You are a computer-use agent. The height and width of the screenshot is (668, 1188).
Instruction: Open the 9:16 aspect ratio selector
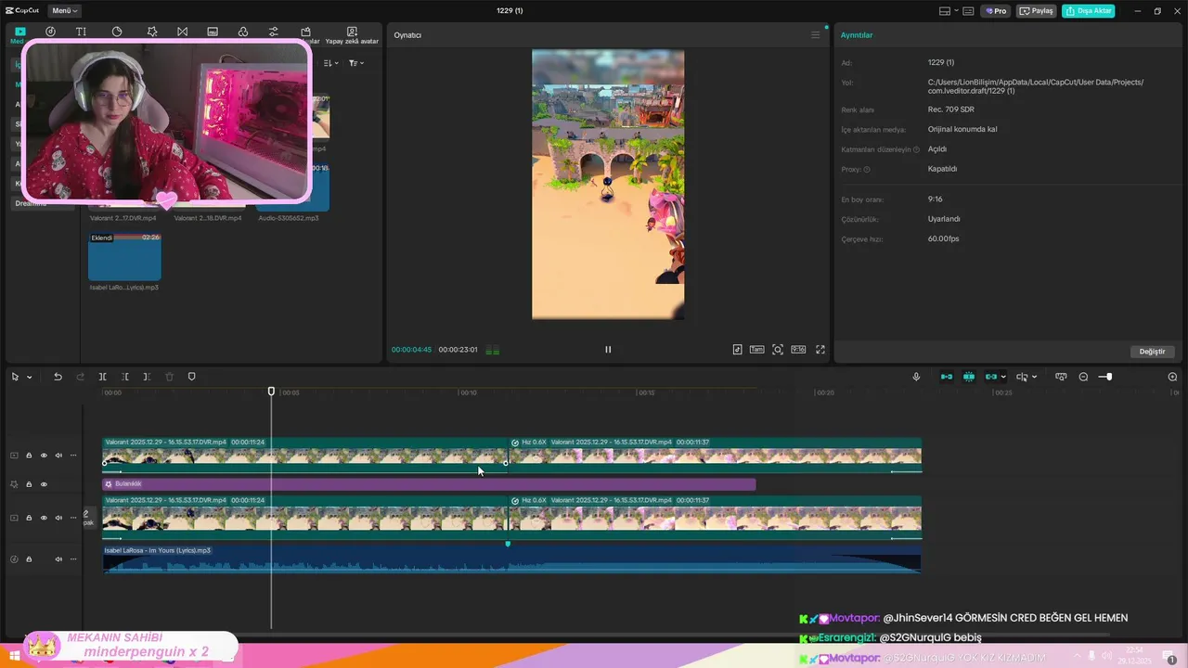(x=798, y=350)
